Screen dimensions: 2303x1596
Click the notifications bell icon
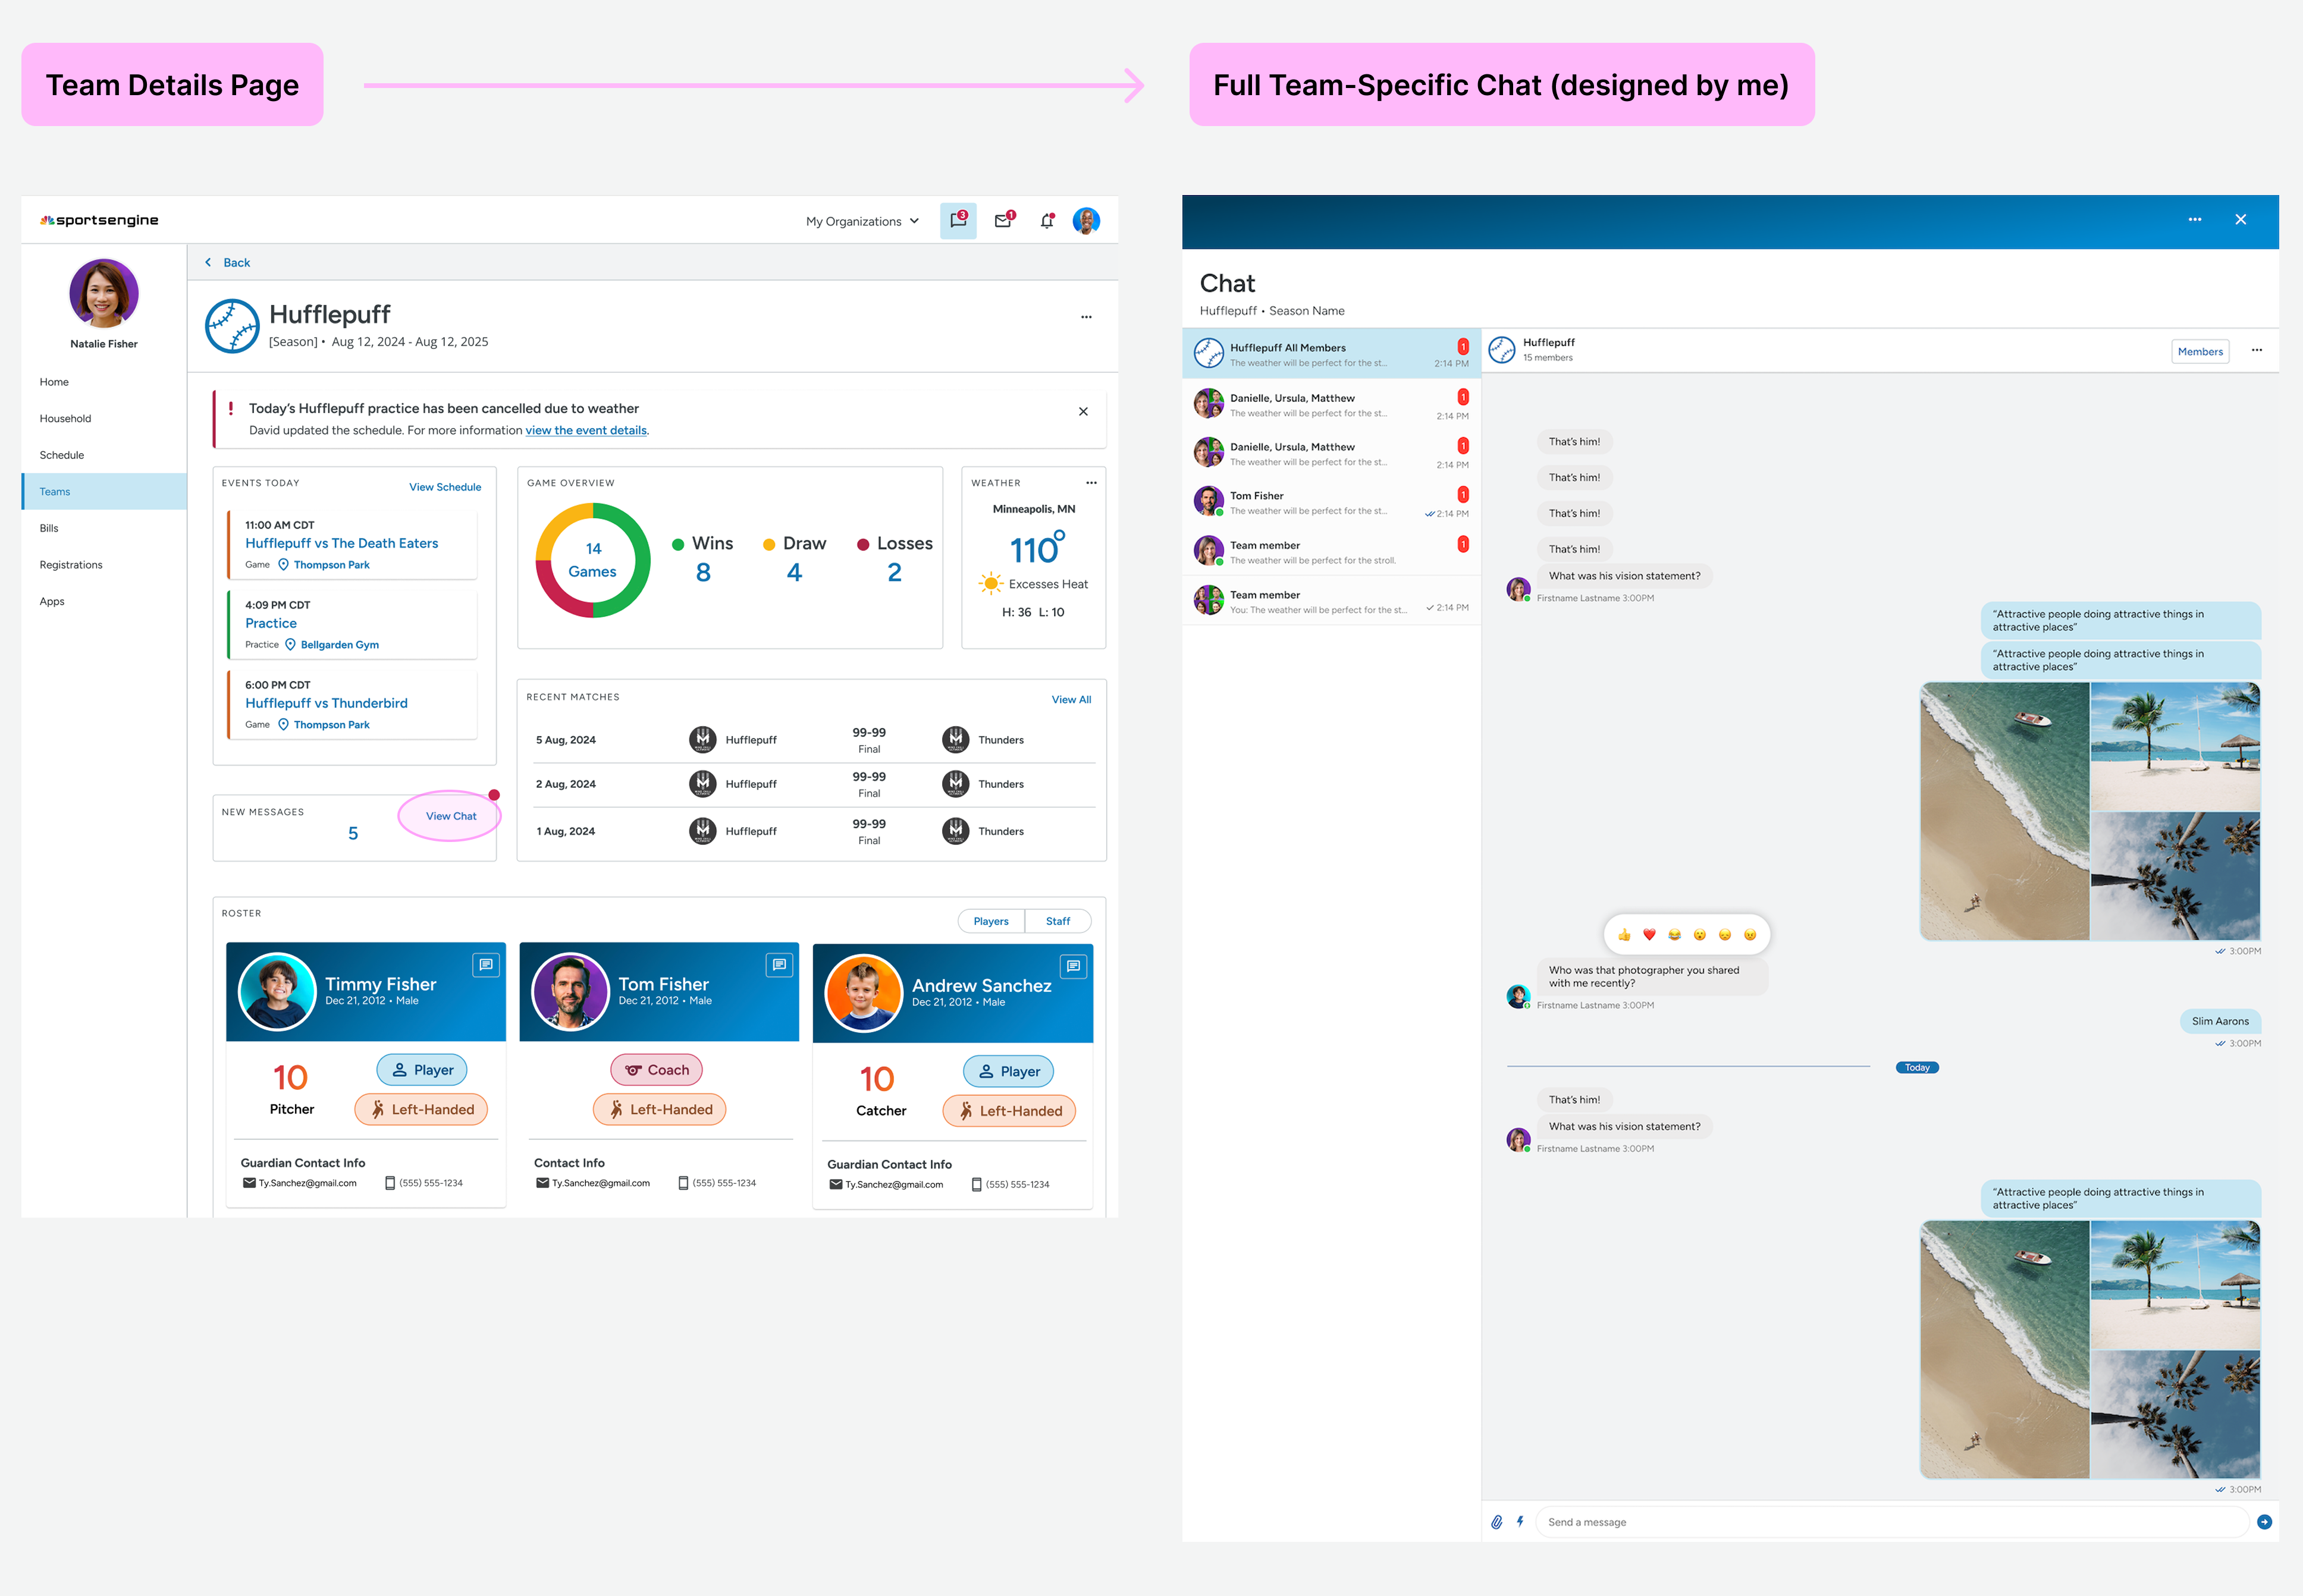coord(1046,221)
